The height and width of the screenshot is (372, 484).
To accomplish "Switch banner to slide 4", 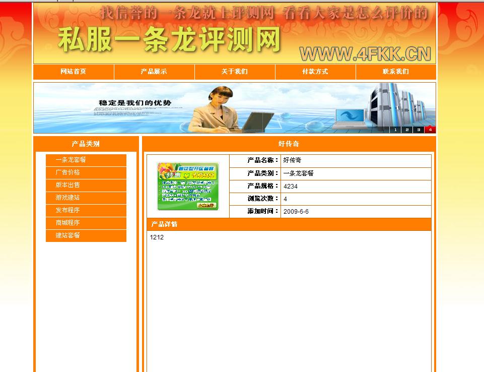I will [x=429, y=130].
